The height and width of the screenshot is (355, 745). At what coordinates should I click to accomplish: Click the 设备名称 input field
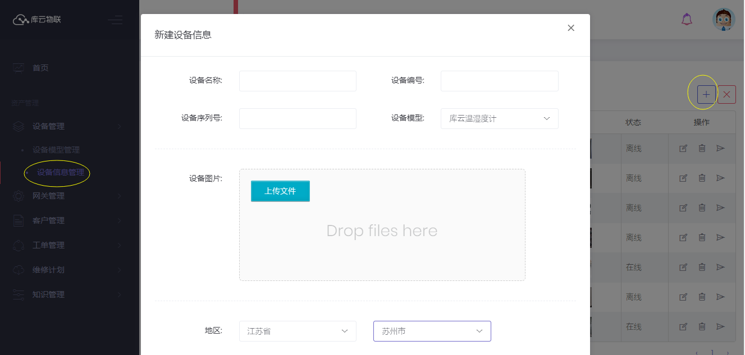click(x=298, y=81)
